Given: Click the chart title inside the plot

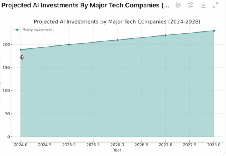Looking at the screenshot, I should pos(117,21).
